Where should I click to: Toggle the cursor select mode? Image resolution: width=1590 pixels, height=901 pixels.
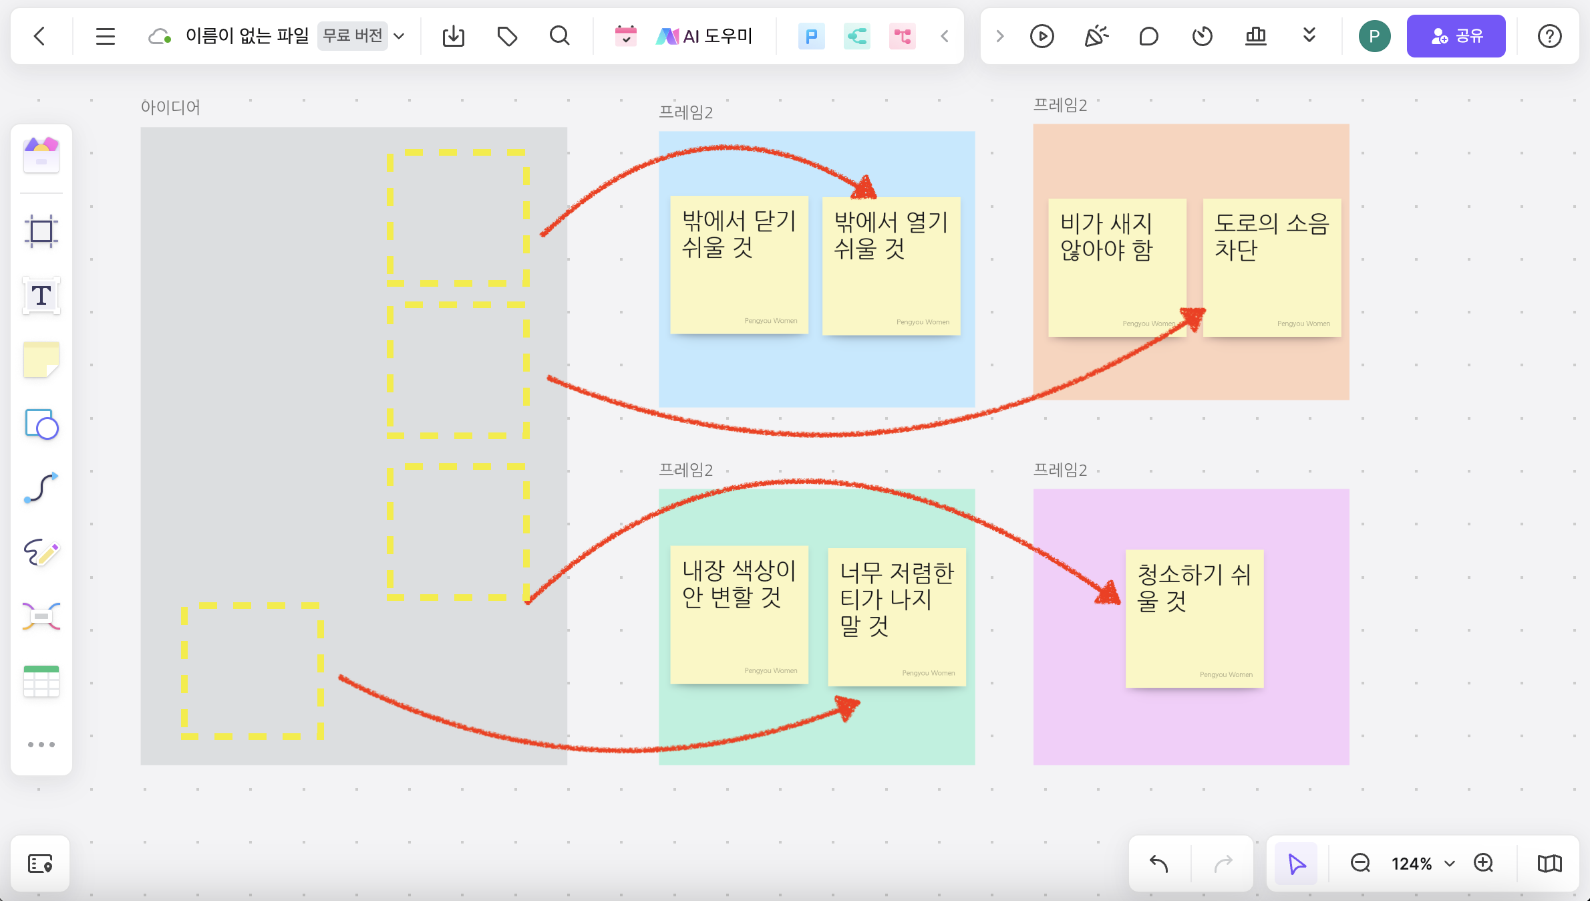[x=1297, y=864]
